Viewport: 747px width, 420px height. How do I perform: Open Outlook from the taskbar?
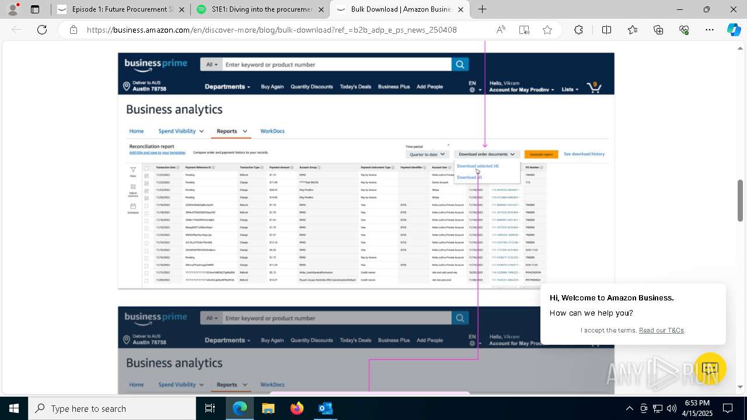tap(325, 408)
